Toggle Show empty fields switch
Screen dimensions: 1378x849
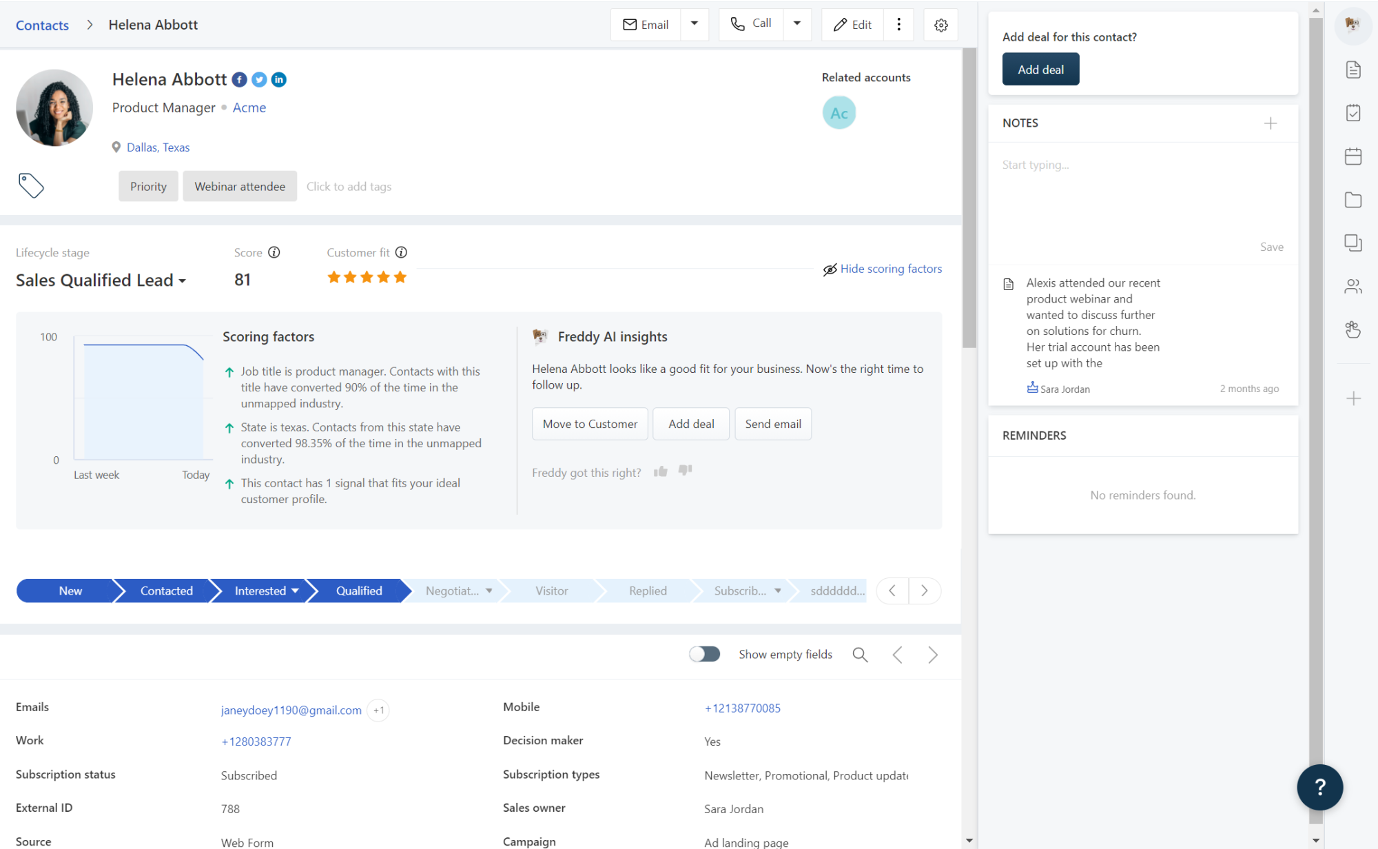tap(705, 654)
